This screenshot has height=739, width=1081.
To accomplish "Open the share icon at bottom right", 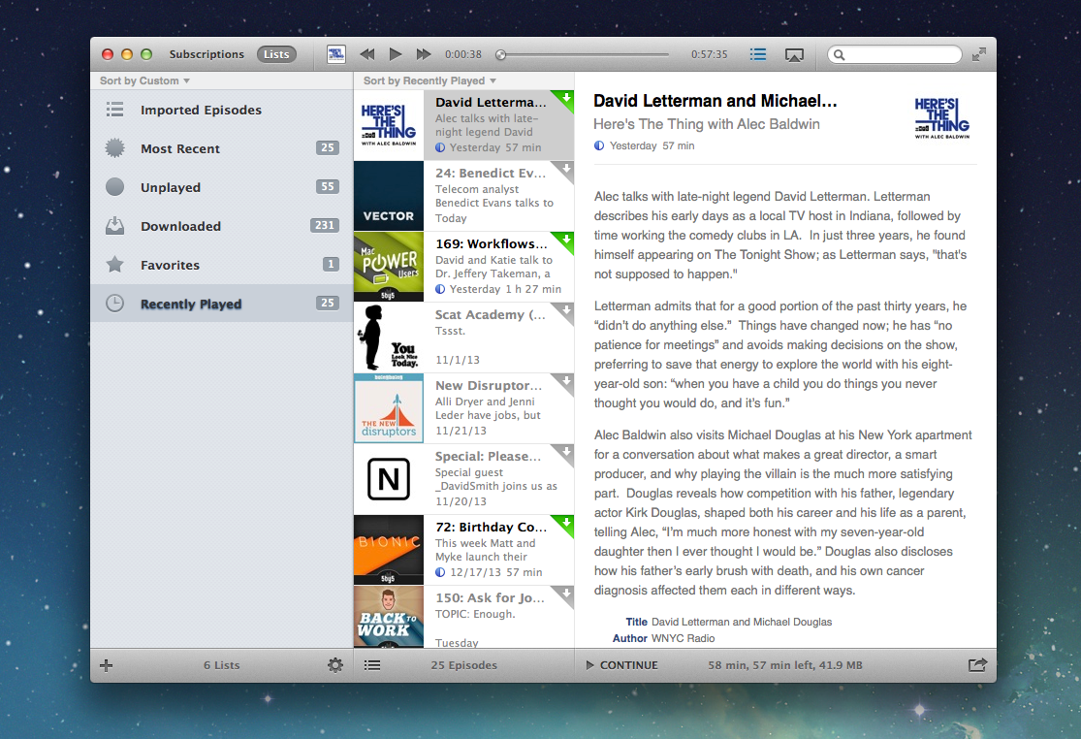I will coord(976,665).
